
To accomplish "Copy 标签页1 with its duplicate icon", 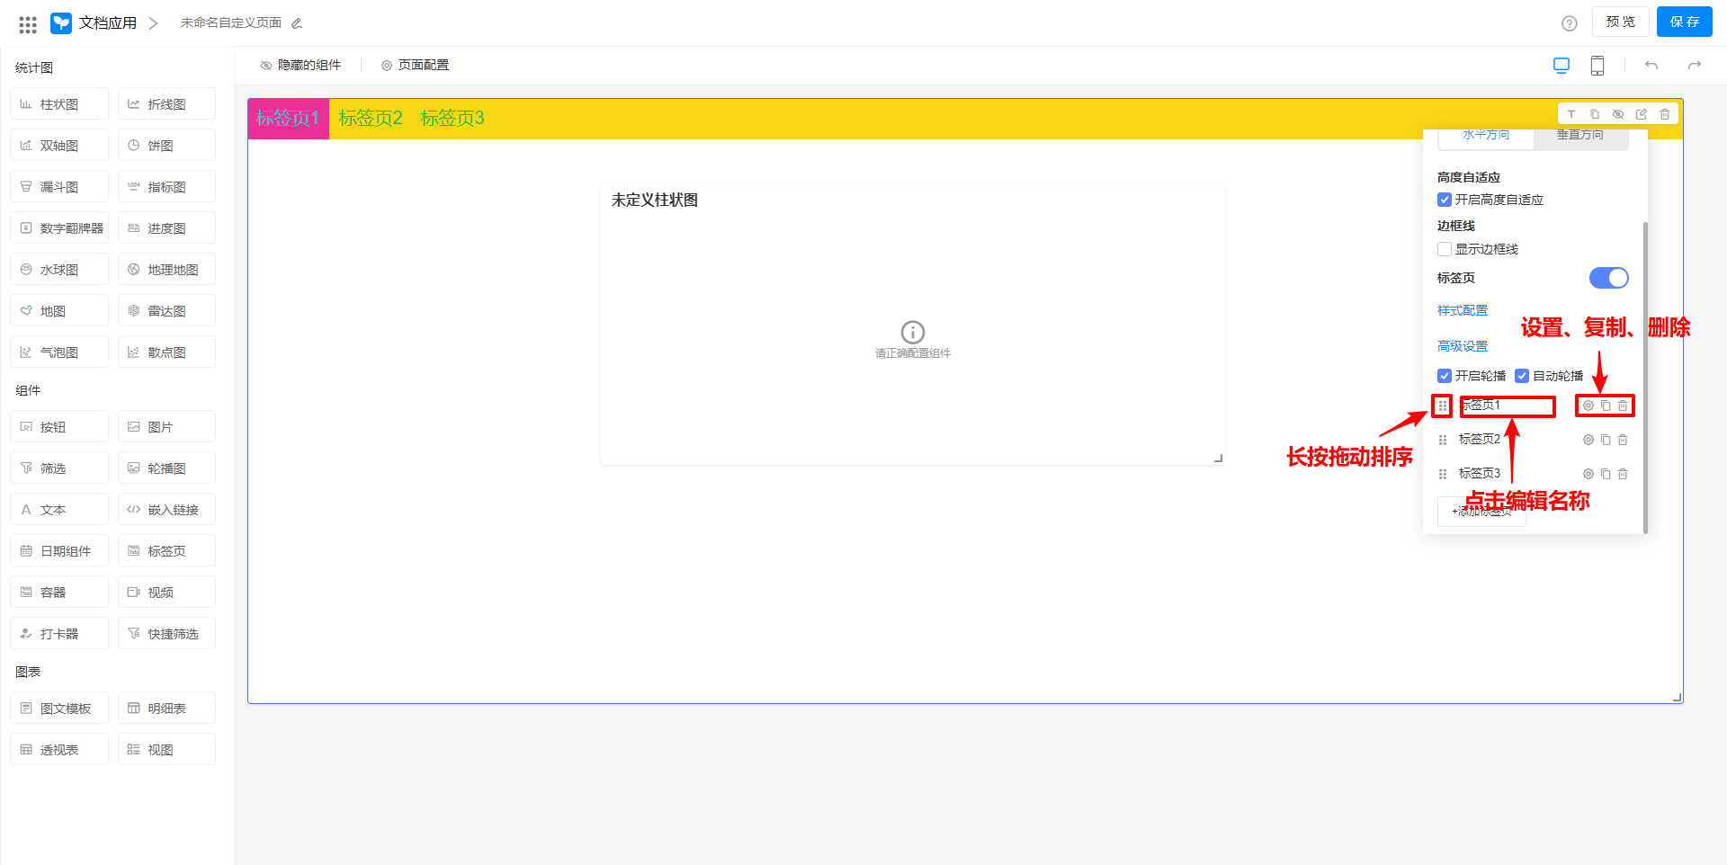I will [1606, 406].
